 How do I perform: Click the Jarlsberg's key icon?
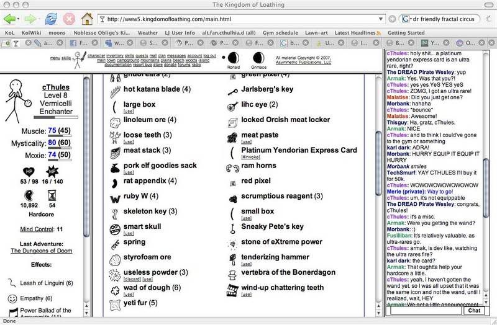tap(232, 92)
